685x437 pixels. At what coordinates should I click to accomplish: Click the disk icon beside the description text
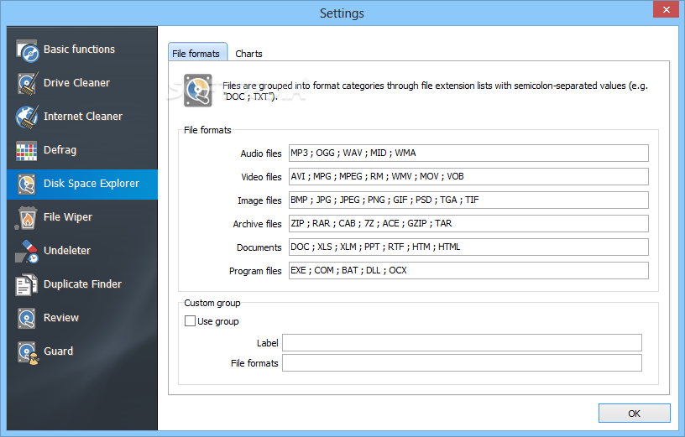(x=198, y=91)
